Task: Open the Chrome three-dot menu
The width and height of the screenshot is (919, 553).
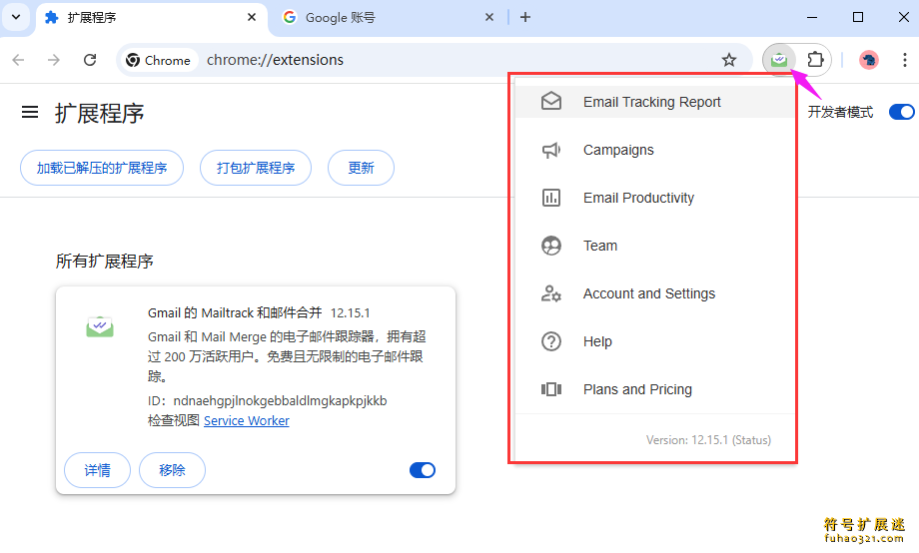Action: coord(904,60)
